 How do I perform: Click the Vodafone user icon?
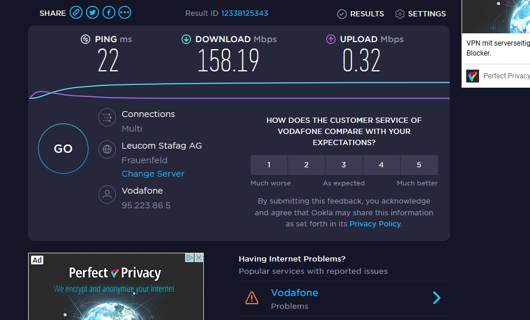pos(107,194)
